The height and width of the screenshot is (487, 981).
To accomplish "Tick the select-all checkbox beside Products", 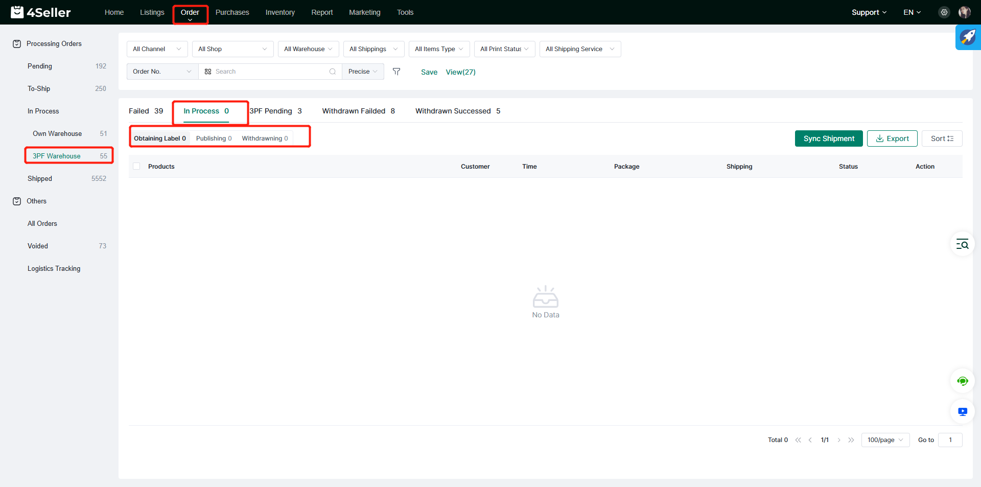I will (x=136, y=167).
